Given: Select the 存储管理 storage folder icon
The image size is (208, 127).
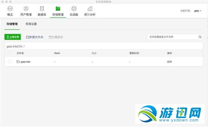Looking at the screenshot, I should pos(58,9).
